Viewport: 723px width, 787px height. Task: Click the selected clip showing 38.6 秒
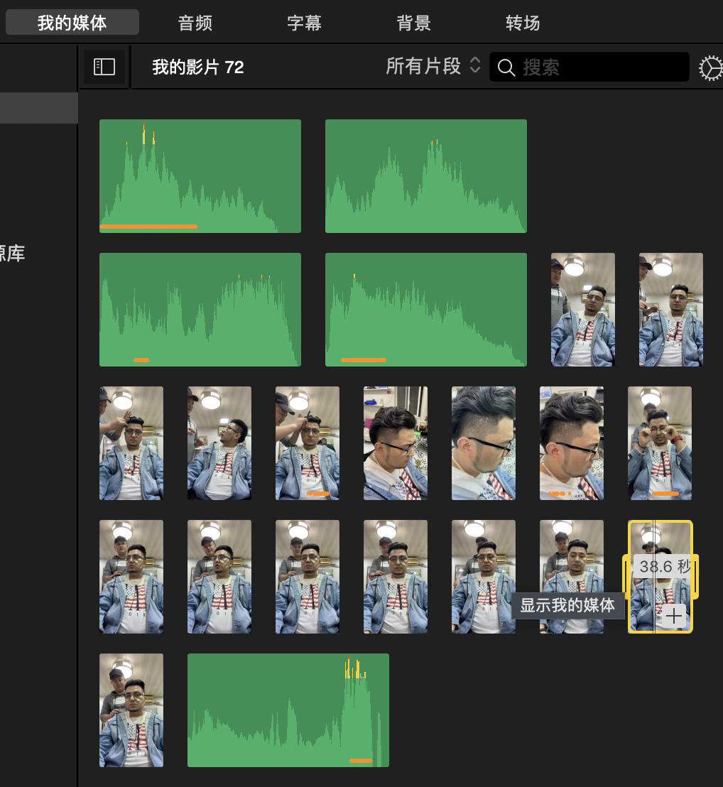click(x=660, y=597)
